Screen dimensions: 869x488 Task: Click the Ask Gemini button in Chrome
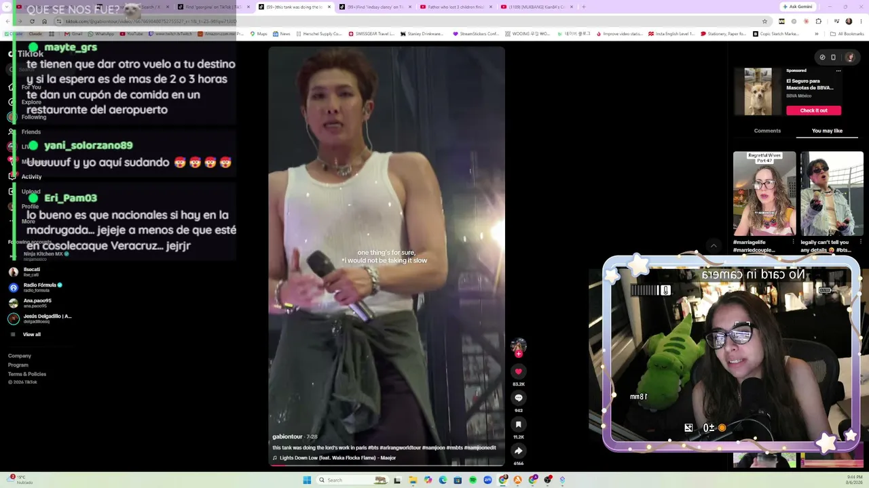click(797, 7)
